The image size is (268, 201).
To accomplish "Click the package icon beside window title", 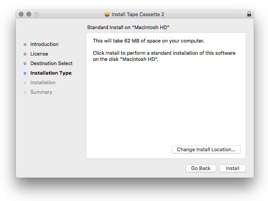I will (x=107, y=14).
